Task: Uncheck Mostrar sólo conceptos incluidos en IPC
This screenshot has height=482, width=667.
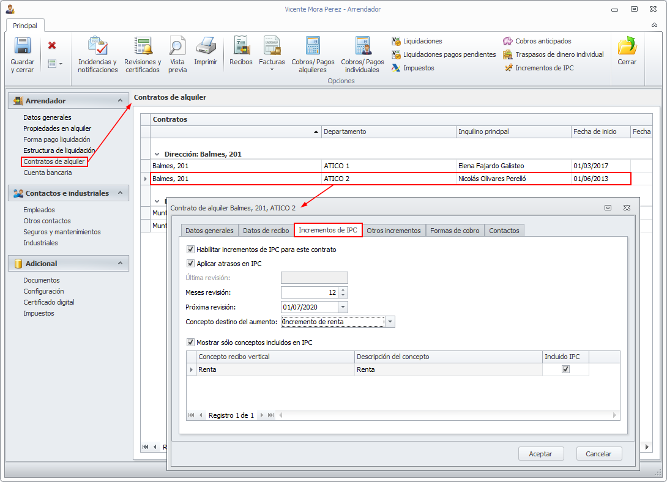Action: coord(190,343)
